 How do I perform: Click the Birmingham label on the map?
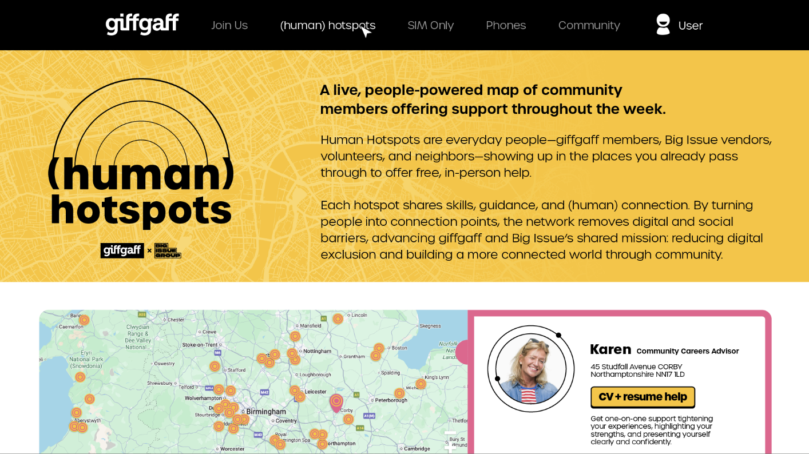coord(266,411)
